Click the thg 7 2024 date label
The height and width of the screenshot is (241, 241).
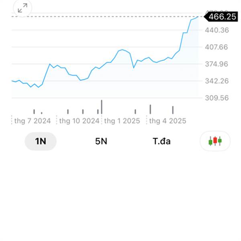tap(33, 121)
